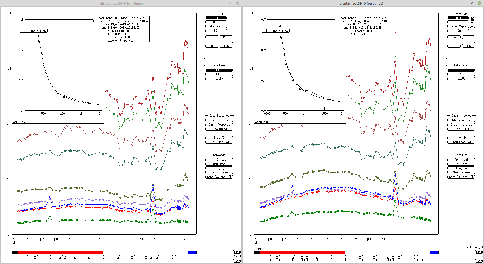Viewport: 484px width, 264px height.
Task: Select L1.5V data level in left window
Action: pos(219,79)
